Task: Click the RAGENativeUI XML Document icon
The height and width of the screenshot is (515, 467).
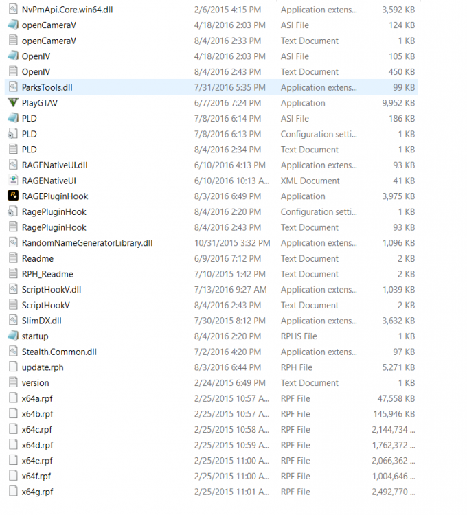Action: coord(13,180)
